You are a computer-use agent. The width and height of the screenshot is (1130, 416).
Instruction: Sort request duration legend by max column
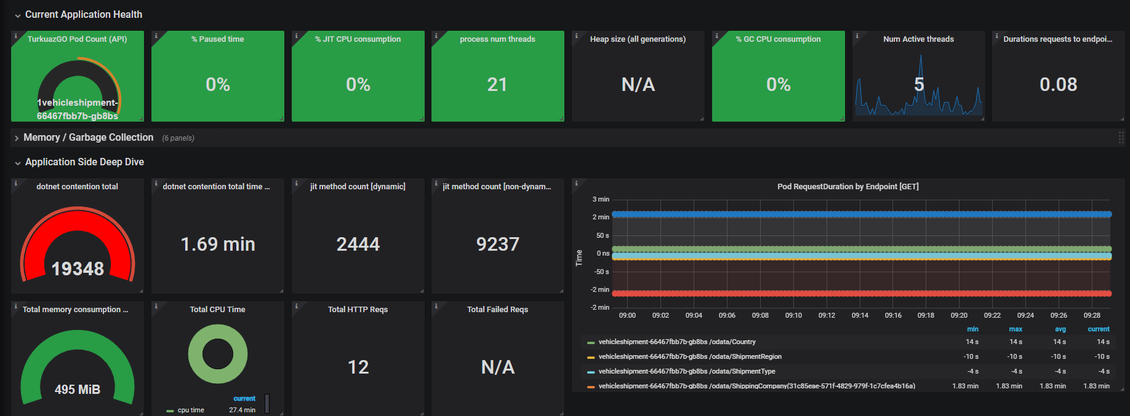click(1016, 329)
